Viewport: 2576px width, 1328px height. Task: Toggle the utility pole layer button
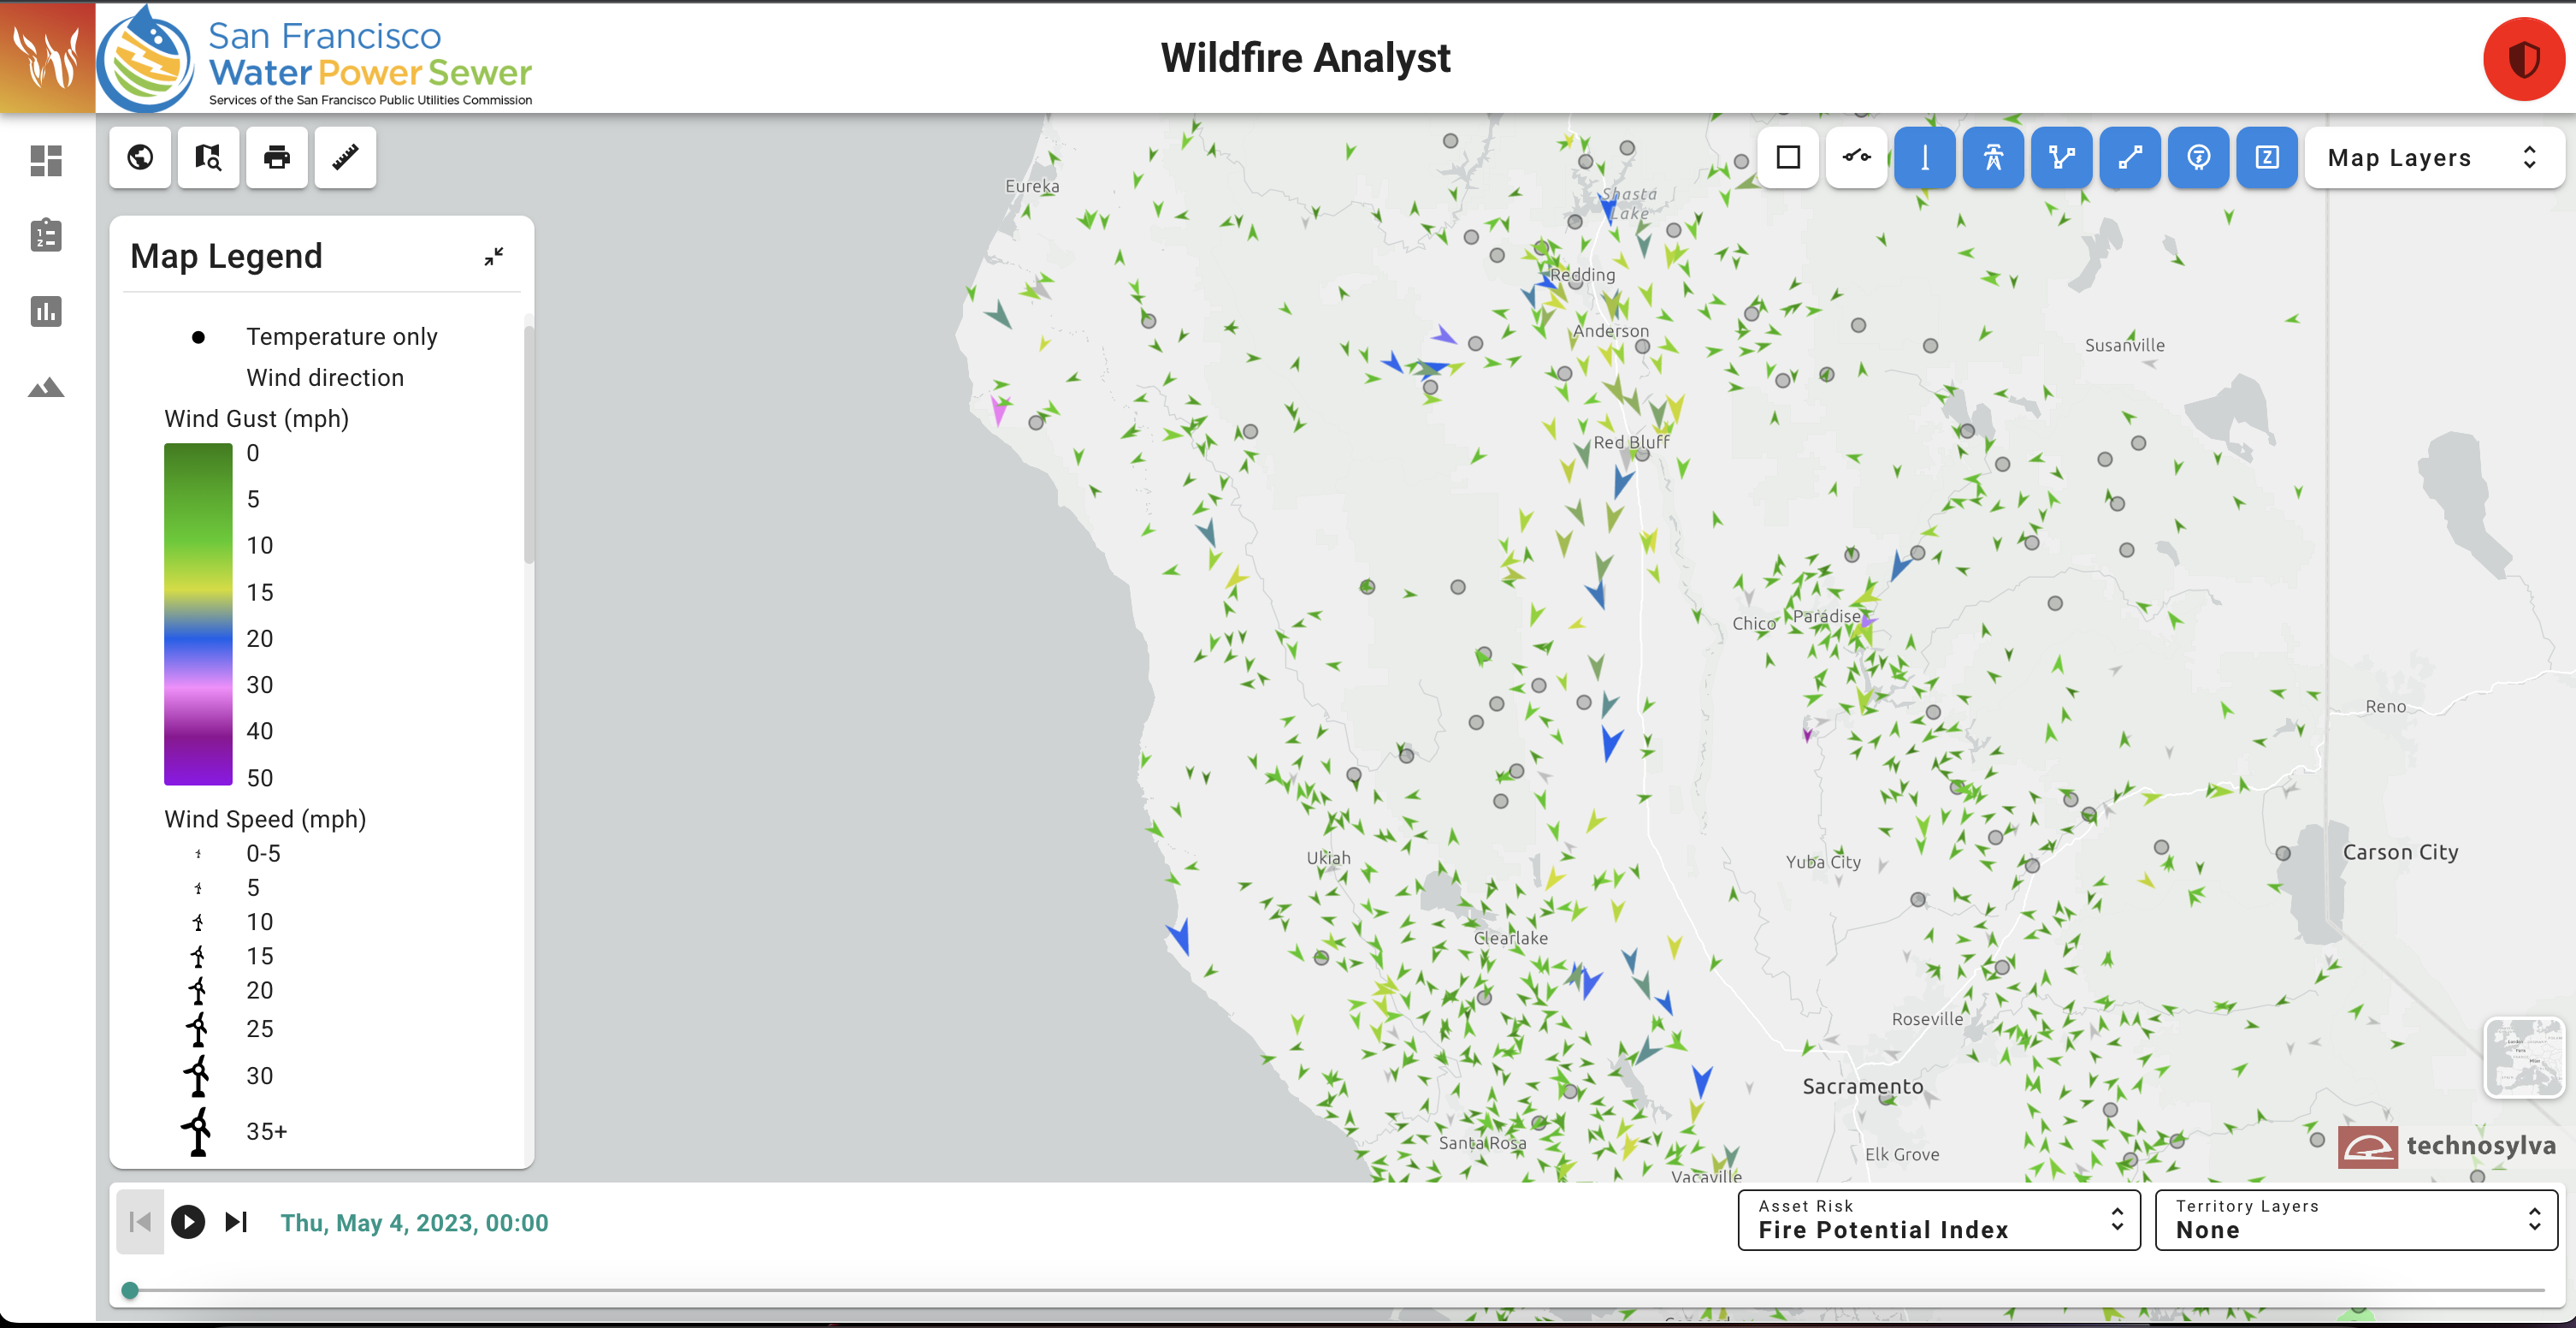[1925, 157]
